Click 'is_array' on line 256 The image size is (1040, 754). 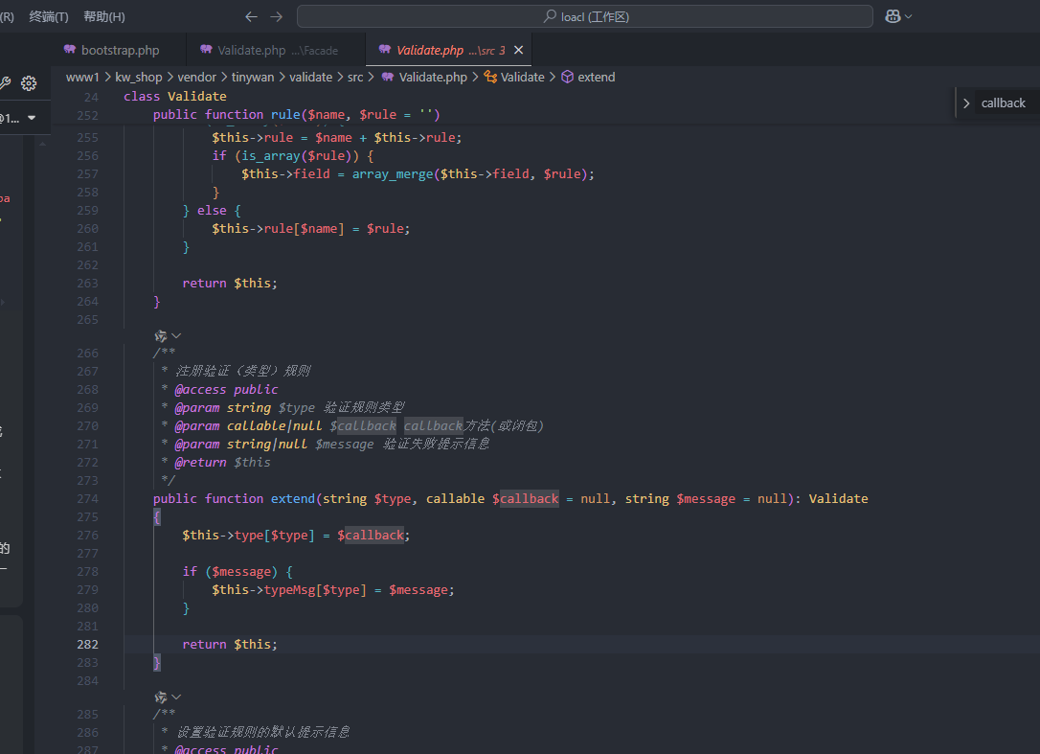pos(271,156)
